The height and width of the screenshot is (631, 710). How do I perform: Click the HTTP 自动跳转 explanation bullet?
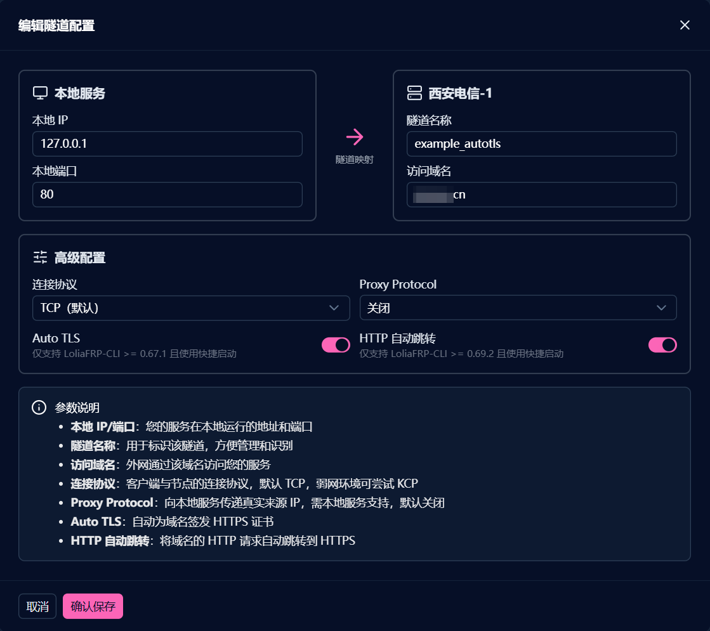(213, 540)
